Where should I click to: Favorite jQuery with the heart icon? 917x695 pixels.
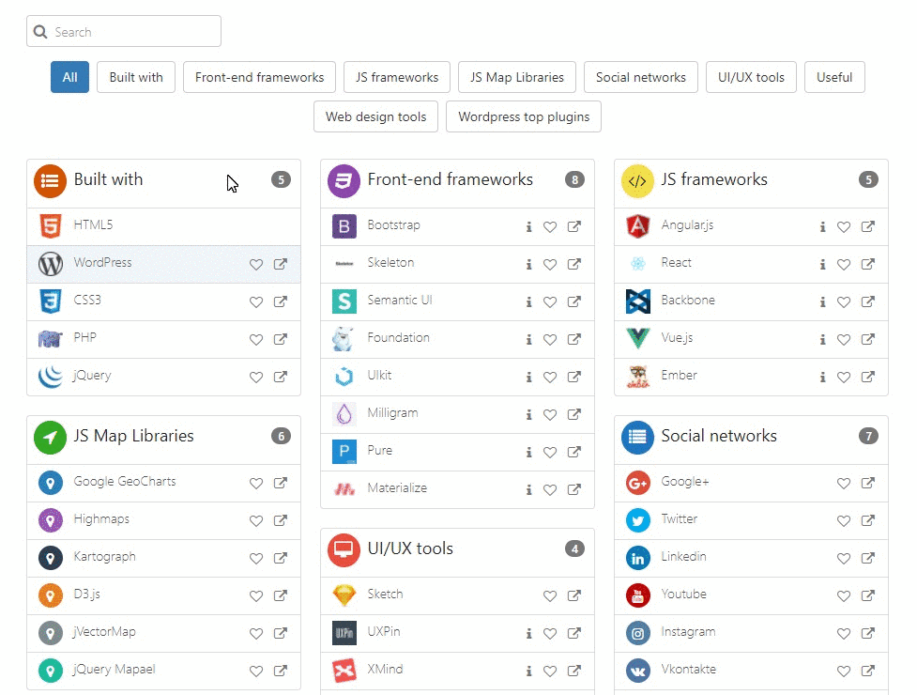click(255, 376)
